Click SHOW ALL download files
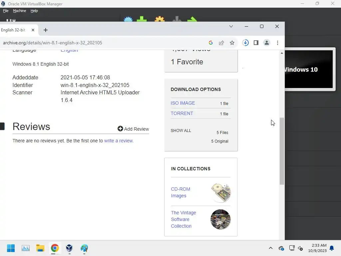This screenshot has width=341, height=256. coord(181,131)
